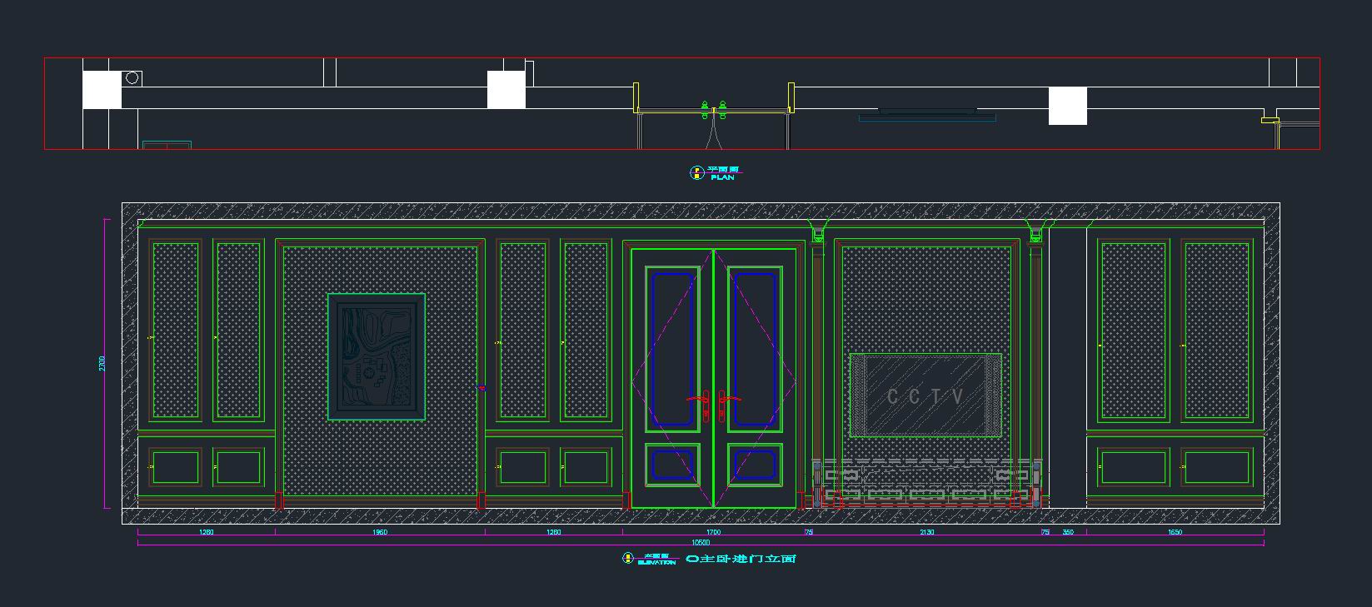Select the right door's red handle
This screenshot has width=1372, height=607.
coord(728,401)
